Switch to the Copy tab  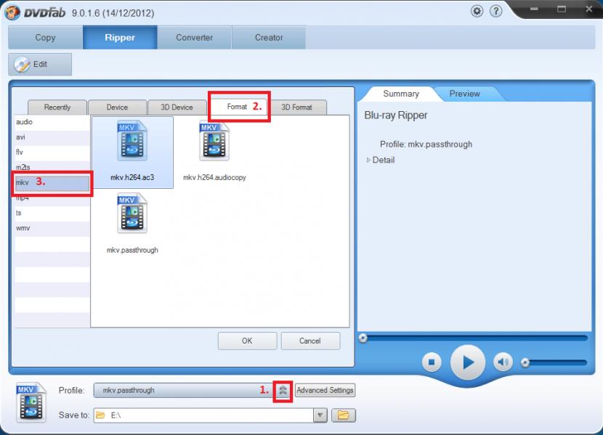pos(45,37)
